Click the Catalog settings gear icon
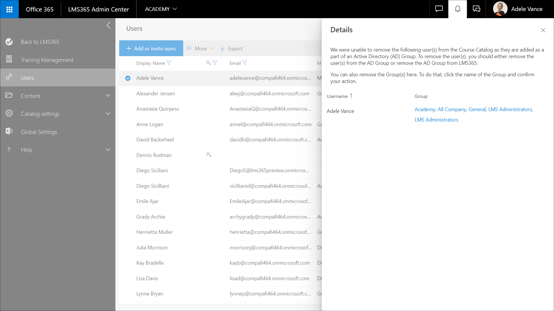The image size is (554, 311). click(9, 113)
